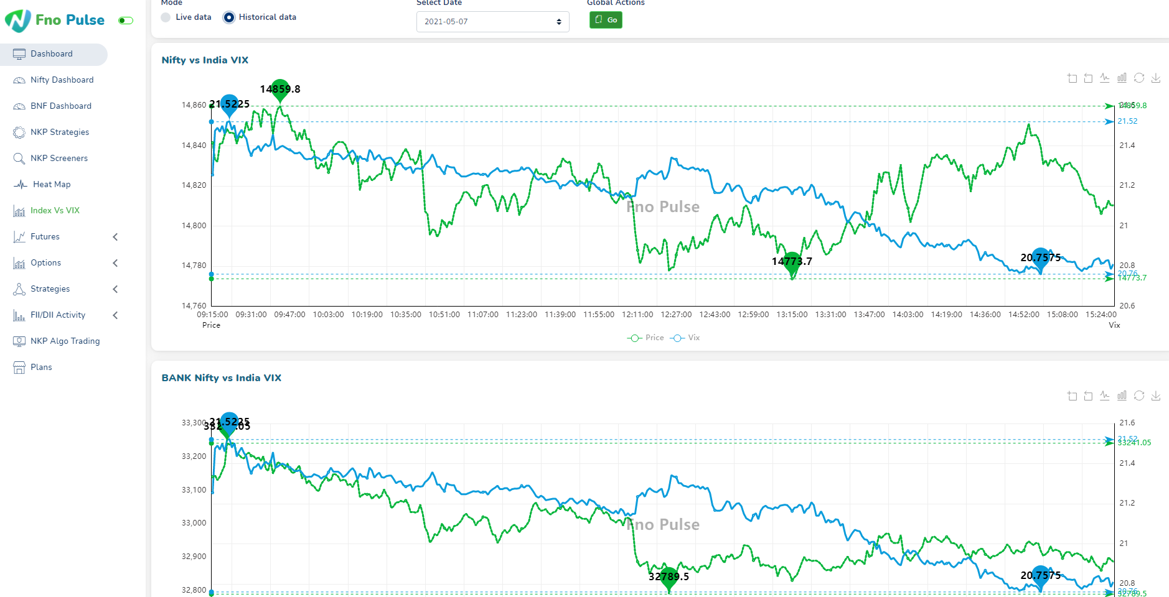Click zoom reset on BANK Nifty chart
The height and width of the screenshot is (597, 1169).
(1088, 396)
